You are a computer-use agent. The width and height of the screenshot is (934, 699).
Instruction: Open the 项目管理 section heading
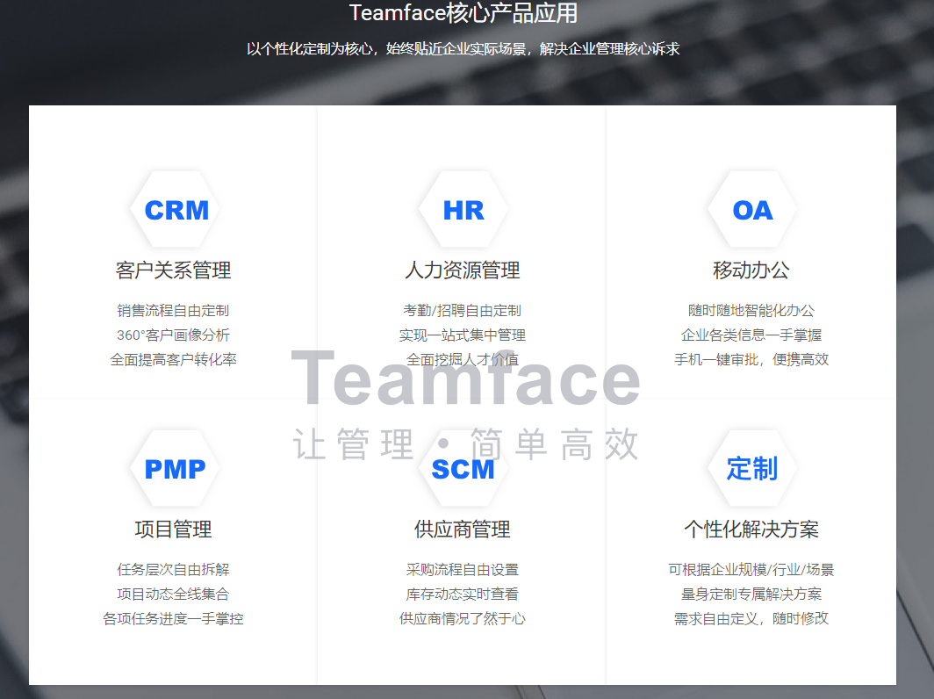click(x=173, y=530)
